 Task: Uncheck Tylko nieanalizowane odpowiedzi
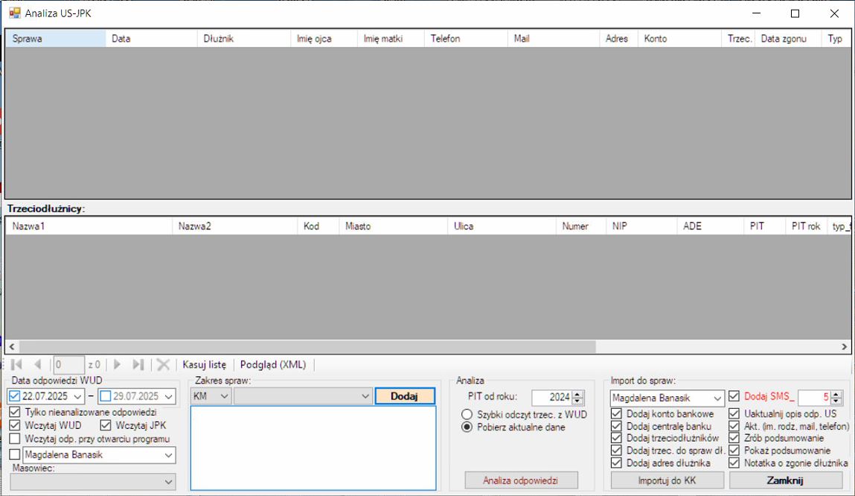click(x=15, y=412)
